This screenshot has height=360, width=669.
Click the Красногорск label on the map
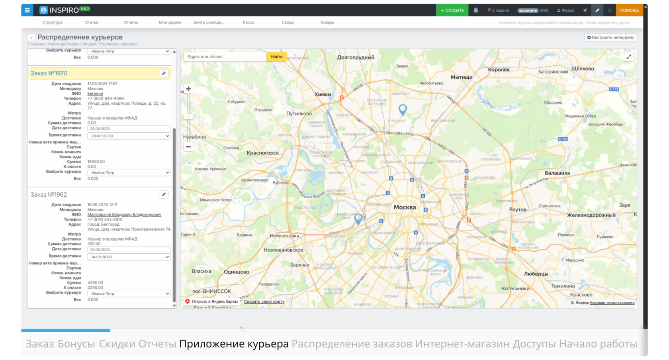click(263, 153)
